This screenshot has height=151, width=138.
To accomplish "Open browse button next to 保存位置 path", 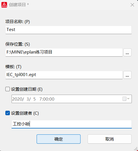I will click(x=127, y=52).
